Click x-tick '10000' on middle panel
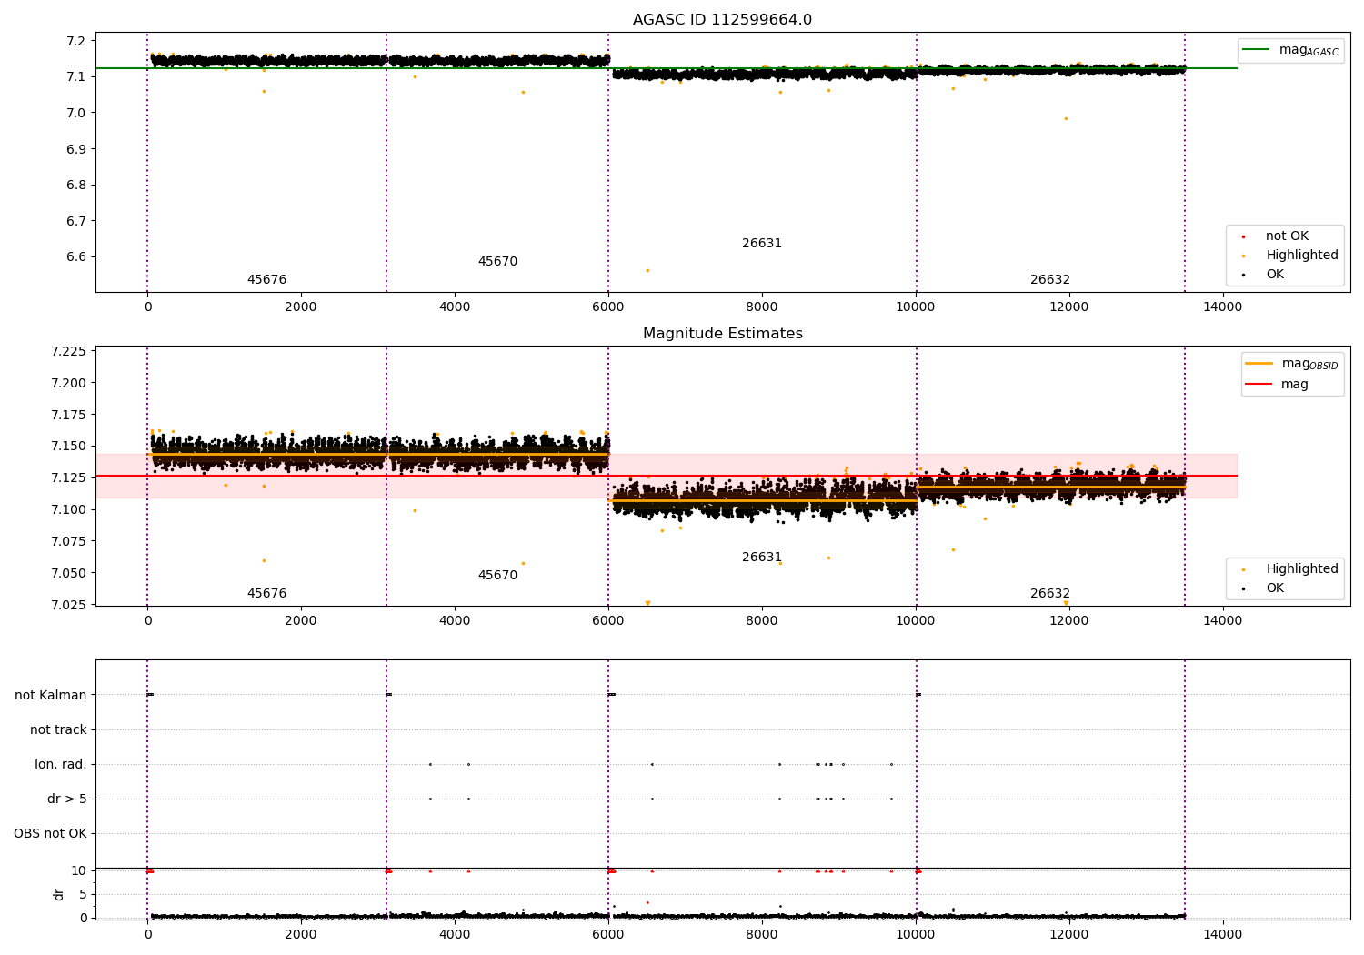1364x955 pixels. click(x=916, y=620)
